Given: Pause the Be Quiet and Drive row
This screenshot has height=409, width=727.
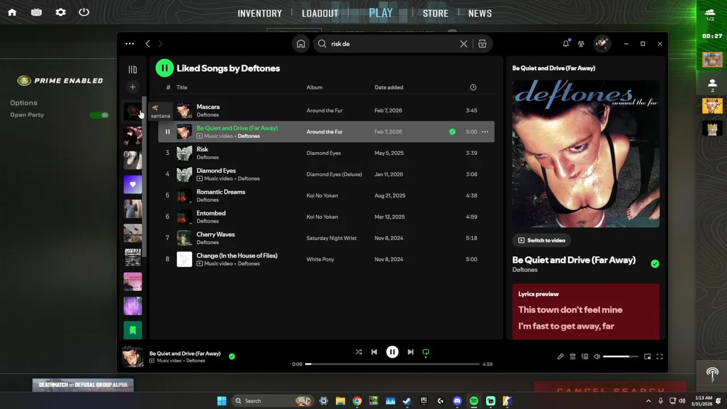Looking at the screenshot, I should pyautogui.click(x=167, y=132).
